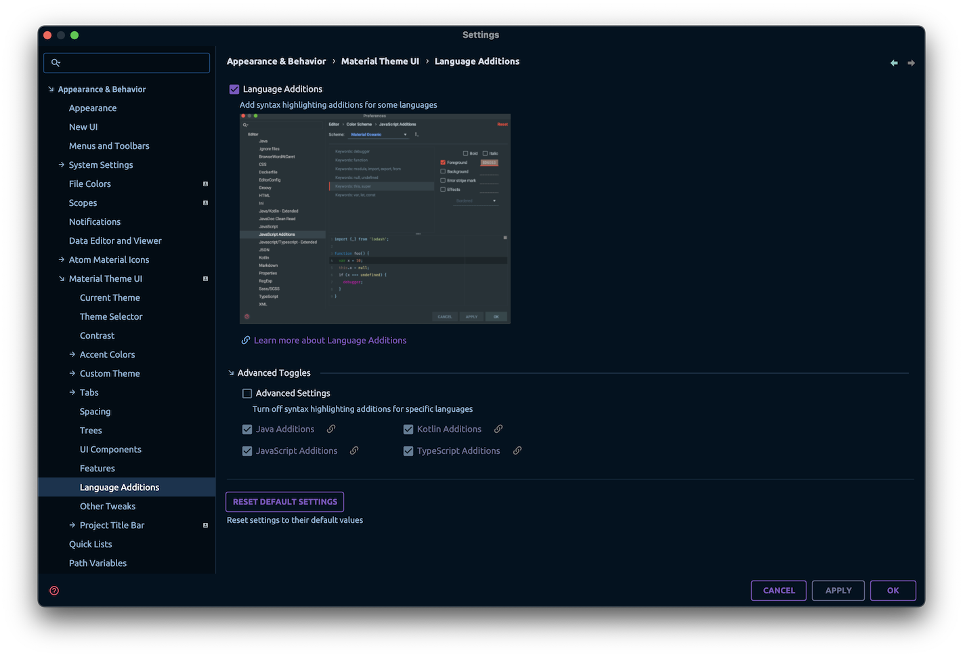The height and width of the screenshot is (657, 963).
Task: Select Other Tweaks in the sidebar
Action: pos(107,506)
